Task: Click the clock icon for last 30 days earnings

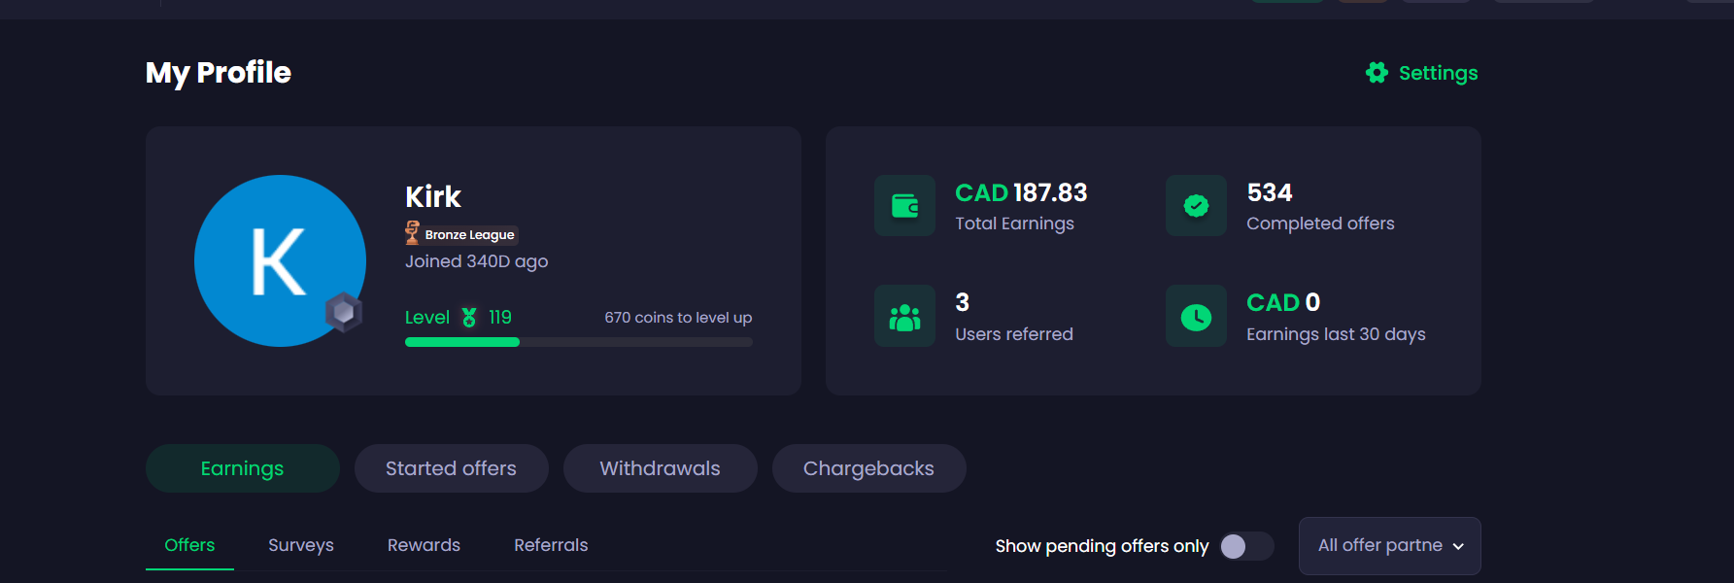Action: [x=1196, y=317]
